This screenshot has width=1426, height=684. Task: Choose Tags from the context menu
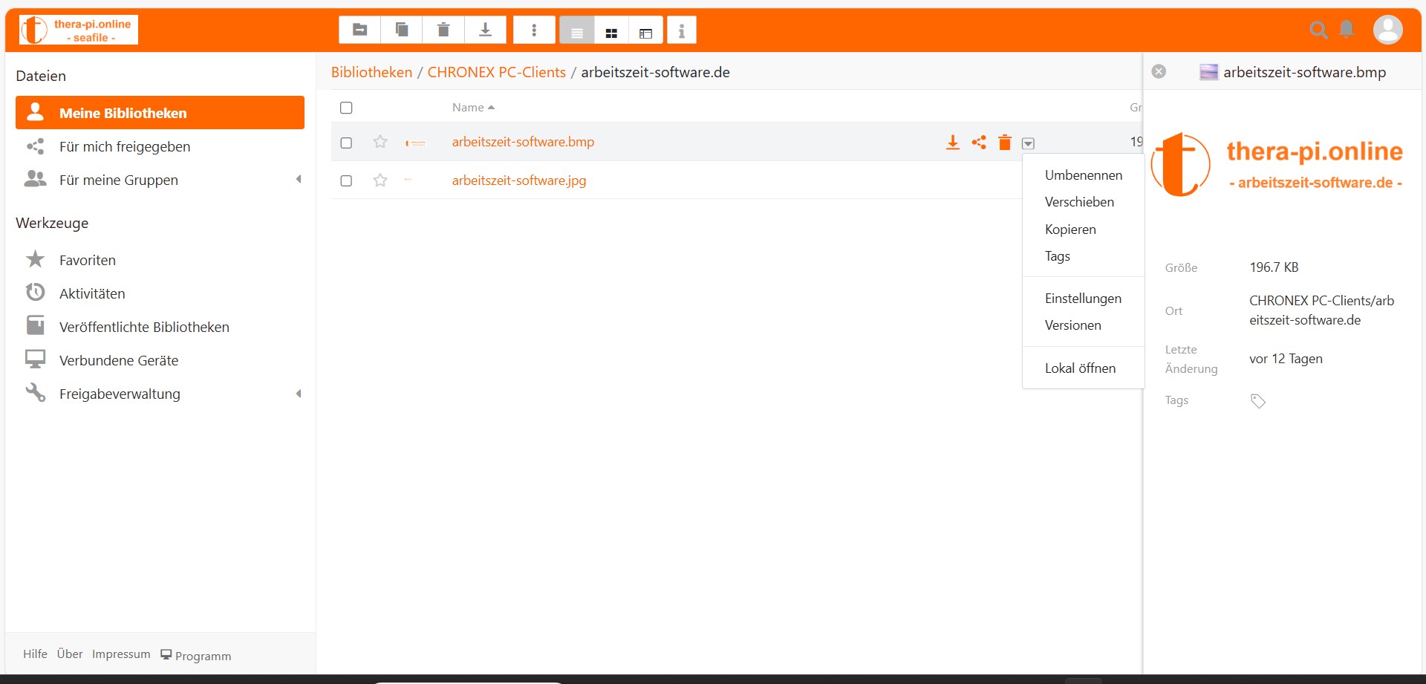click(x=1083, y=256)
